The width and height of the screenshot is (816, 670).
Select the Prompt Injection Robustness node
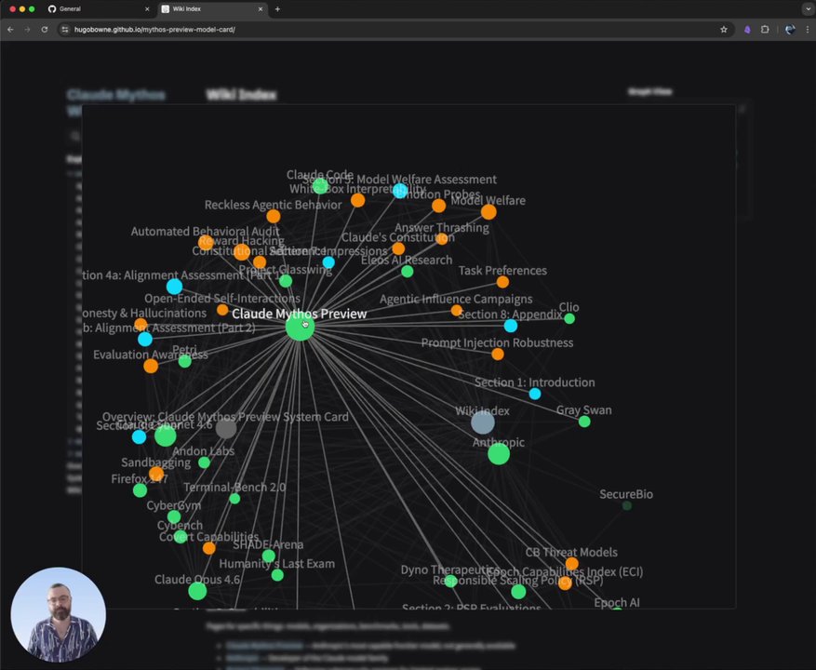498,354
